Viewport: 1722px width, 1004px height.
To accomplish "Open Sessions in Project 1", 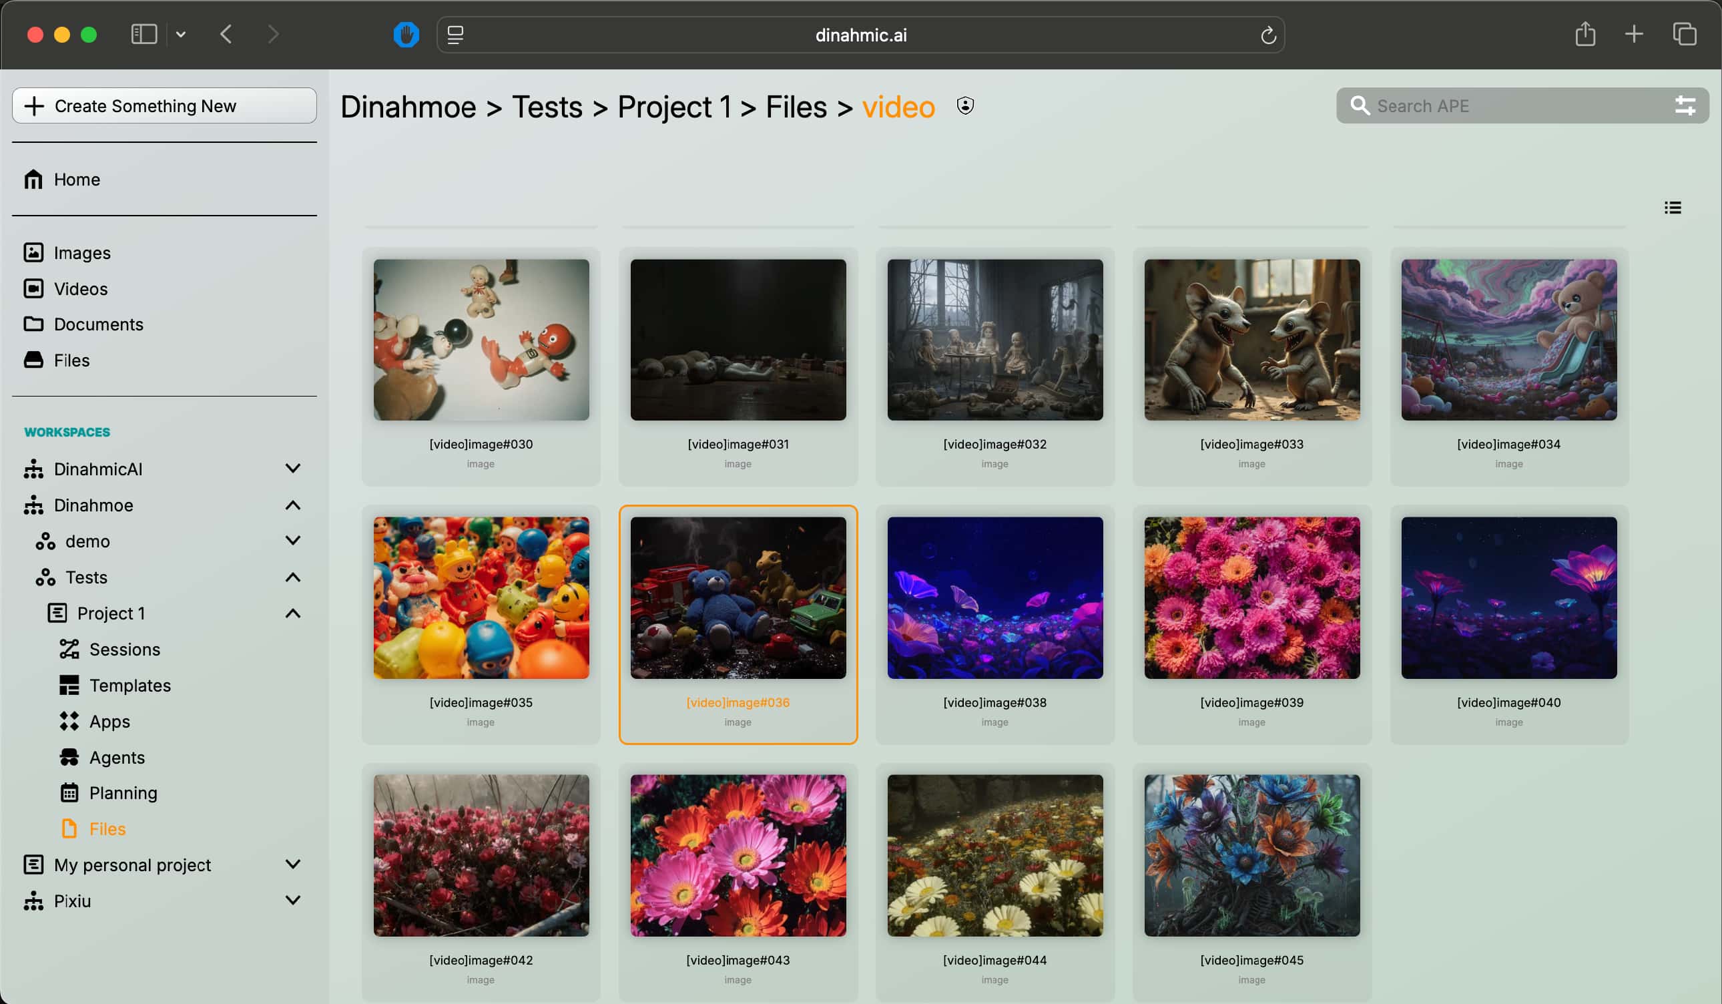I will pyautogui.click(x=124, y=650).
